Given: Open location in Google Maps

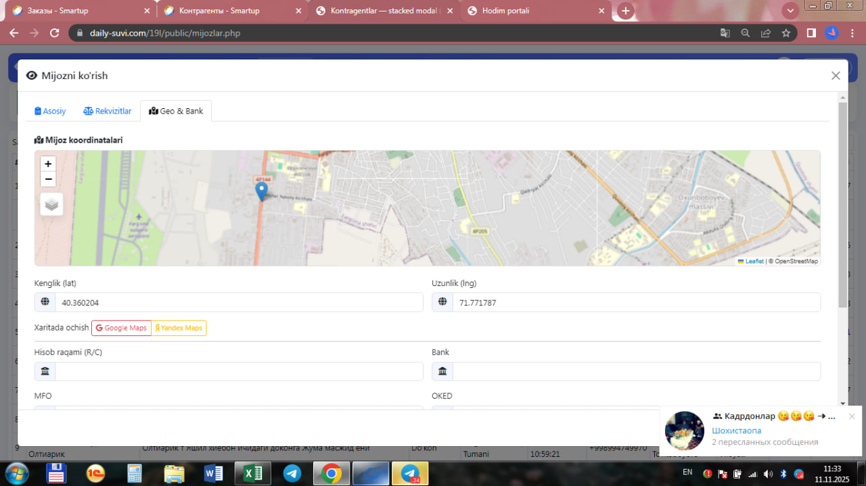Looking at the screenshot, I should (121, 328).
